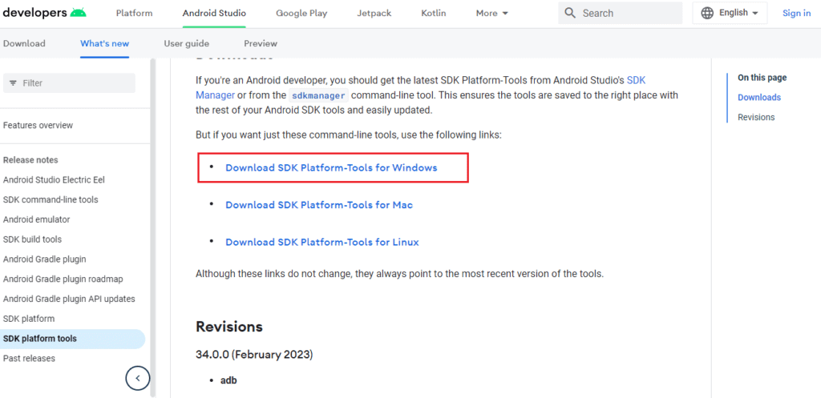Go to the Google Play section
Screen dimensions: 821x398
pos(301,13)
